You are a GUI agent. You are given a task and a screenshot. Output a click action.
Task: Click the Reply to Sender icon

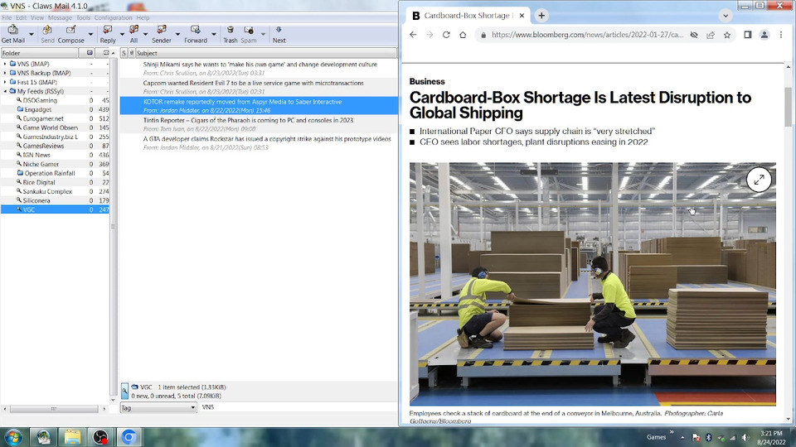pyautogui.click(x=162, y=34)
